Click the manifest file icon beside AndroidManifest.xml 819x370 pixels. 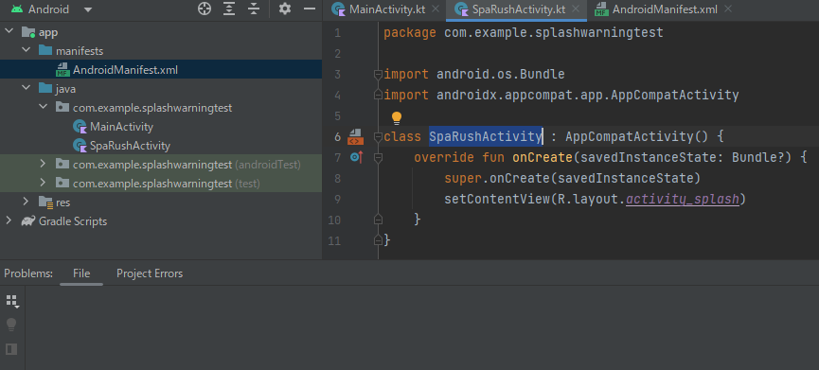[x=62, y=70]
